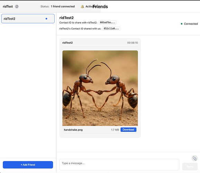Download the handshake.png file

coord(128,129)
